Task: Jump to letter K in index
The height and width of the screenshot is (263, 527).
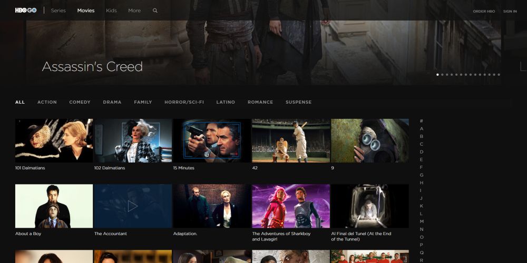Action: (x=422, y=206)
